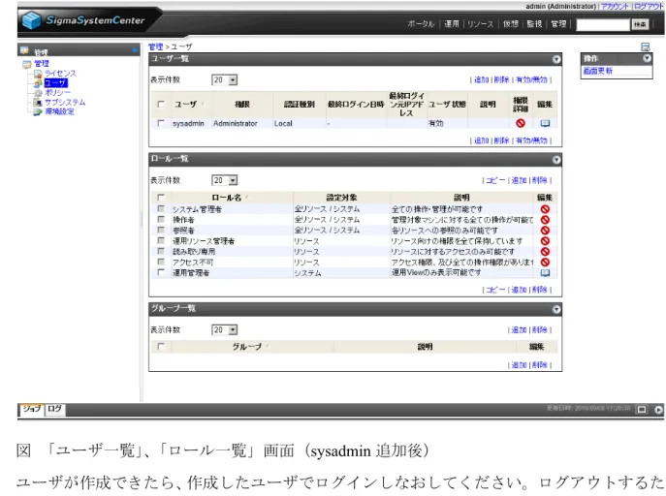Screen dimensions: 666x496
Task: Switch to the ジョブ tab
Action: click(x=32, y=409)
